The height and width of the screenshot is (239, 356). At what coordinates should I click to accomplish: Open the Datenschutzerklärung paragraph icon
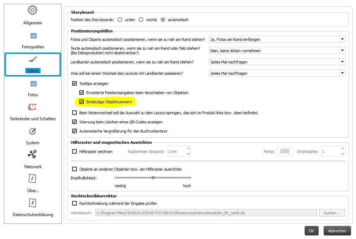point(33,203)
